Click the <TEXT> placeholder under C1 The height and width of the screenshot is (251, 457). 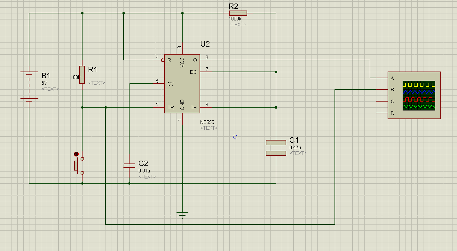pyautogui.click(x=298, y=153)
